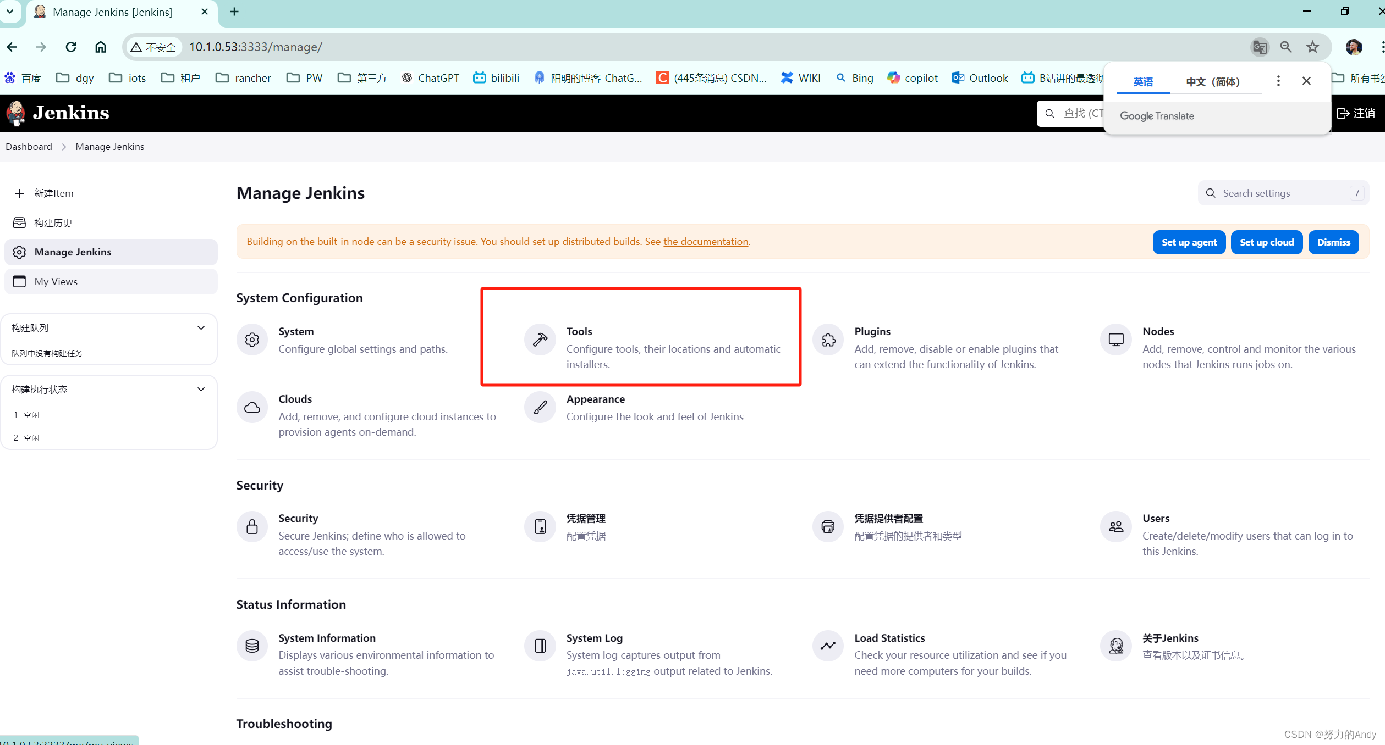Open 构建历史 in the sidebar
The image size is (1385, 745).
pyautogui.click(x=111, y=223)
